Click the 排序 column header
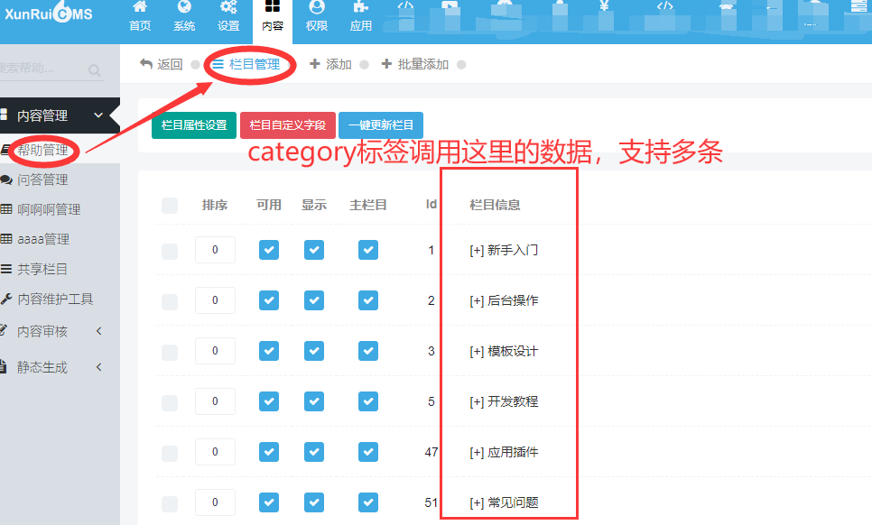Viewport: 872px width, 525px height. pyautogui.click(x=215, y=205)
